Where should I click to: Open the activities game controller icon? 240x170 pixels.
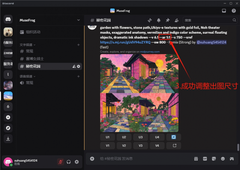click(x=232, y=159)
